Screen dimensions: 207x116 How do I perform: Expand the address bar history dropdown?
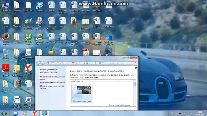click(94, 63)
